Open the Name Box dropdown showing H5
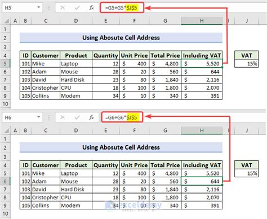267x219 pixels. point(39,7)
